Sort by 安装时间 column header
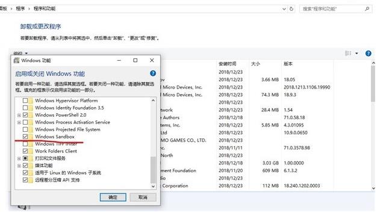Image resolution: width=383 pixels, height=218 pixels. coord(228,64)
